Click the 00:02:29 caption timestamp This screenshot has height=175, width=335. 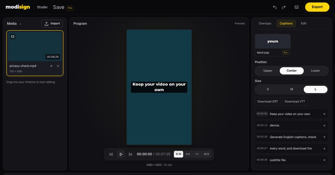tap(262, 137)
